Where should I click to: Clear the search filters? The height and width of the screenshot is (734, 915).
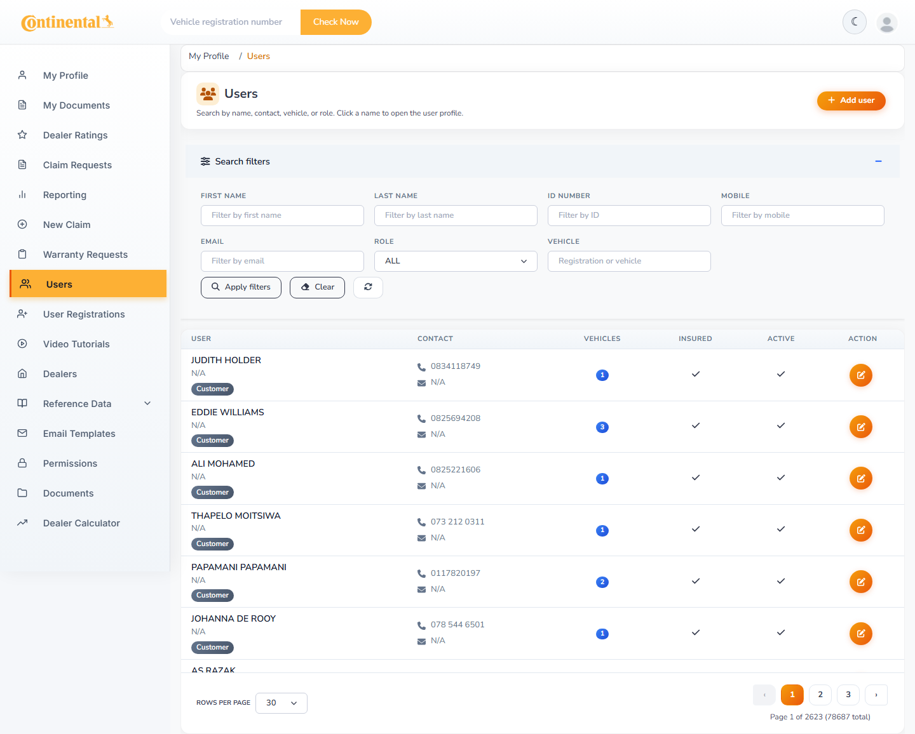(317, 287)
